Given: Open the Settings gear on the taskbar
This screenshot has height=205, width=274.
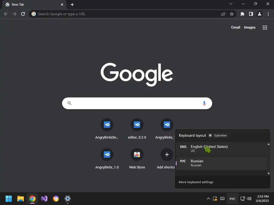Looking at the screenshot, I should tap(68, 199).
